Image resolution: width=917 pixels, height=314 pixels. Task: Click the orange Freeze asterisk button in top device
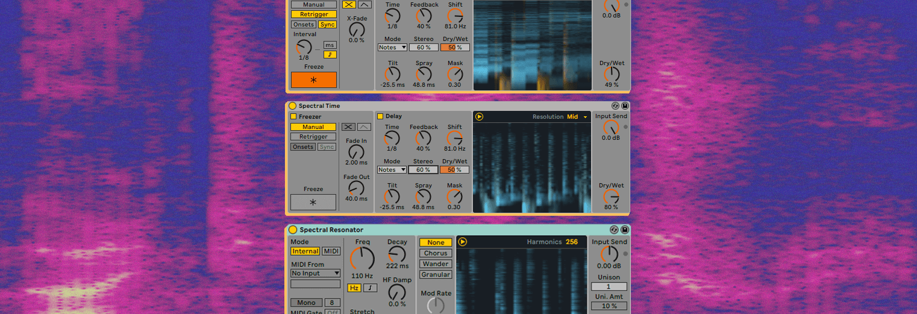pyautogui.click(x=313, y=80)
